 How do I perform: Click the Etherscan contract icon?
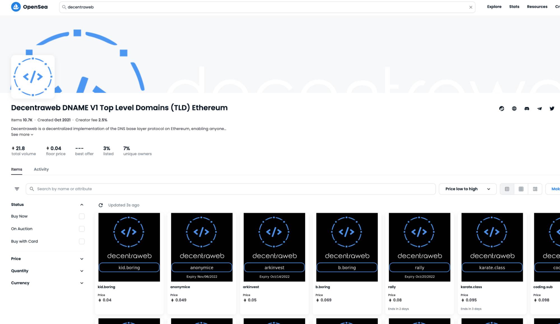coord(502,109)
